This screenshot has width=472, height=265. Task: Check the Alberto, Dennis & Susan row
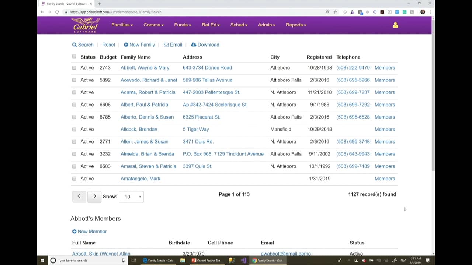coord(74,117)
